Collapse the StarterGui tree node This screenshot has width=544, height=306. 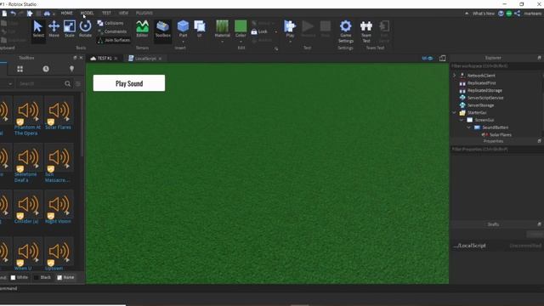click(454, 113)
